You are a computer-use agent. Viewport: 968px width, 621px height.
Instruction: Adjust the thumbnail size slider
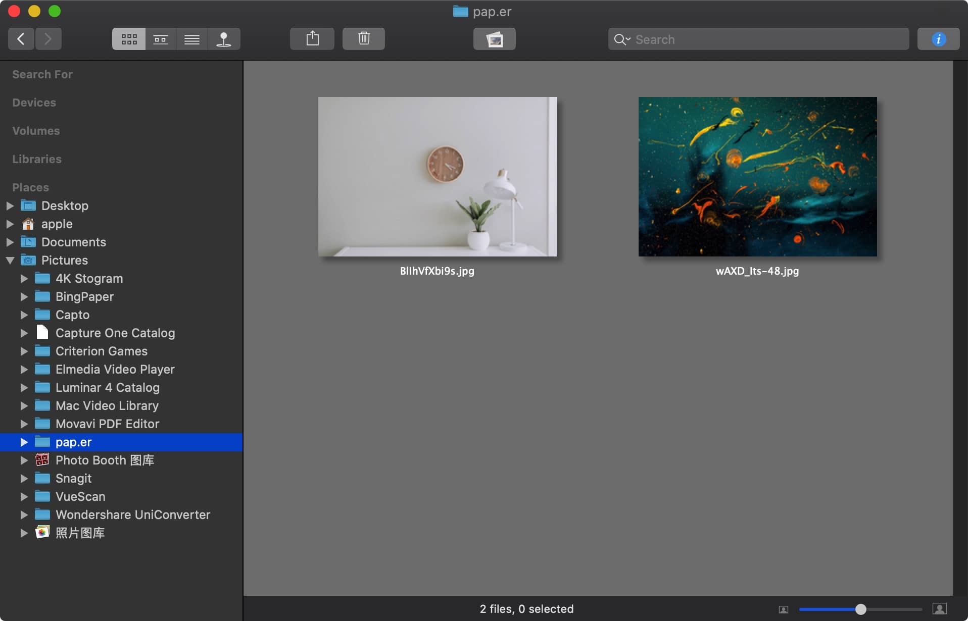(x=860, y=609)
